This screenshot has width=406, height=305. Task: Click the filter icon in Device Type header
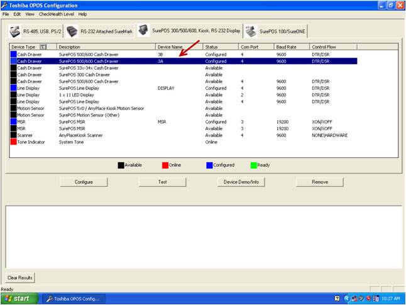(43, 47)
